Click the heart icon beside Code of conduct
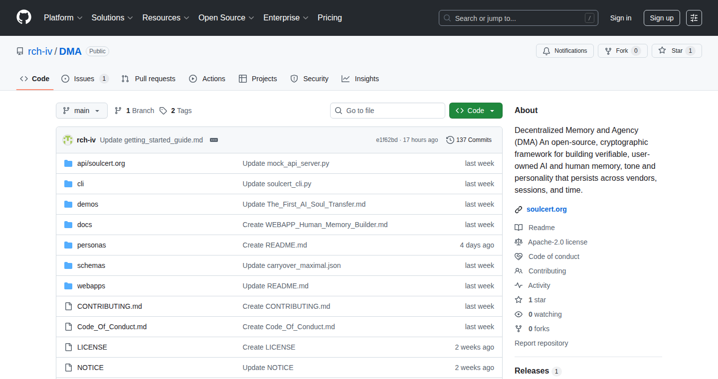718x379 pixels. click(519, 256)
